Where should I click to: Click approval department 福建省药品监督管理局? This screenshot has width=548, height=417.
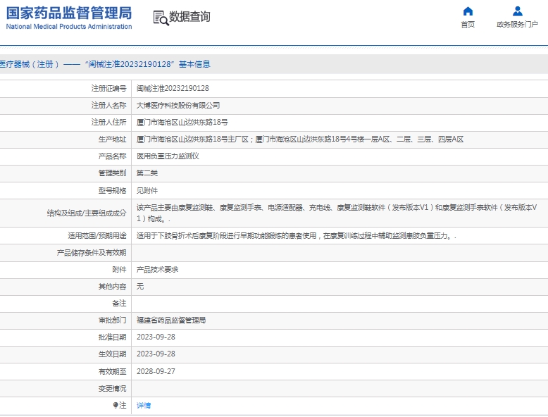[171, 320]
